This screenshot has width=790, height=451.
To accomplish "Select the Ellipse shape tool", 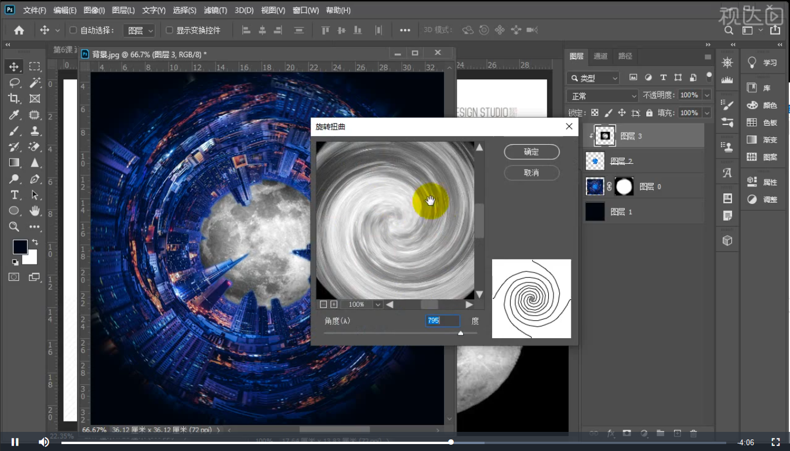I will 14,211.
